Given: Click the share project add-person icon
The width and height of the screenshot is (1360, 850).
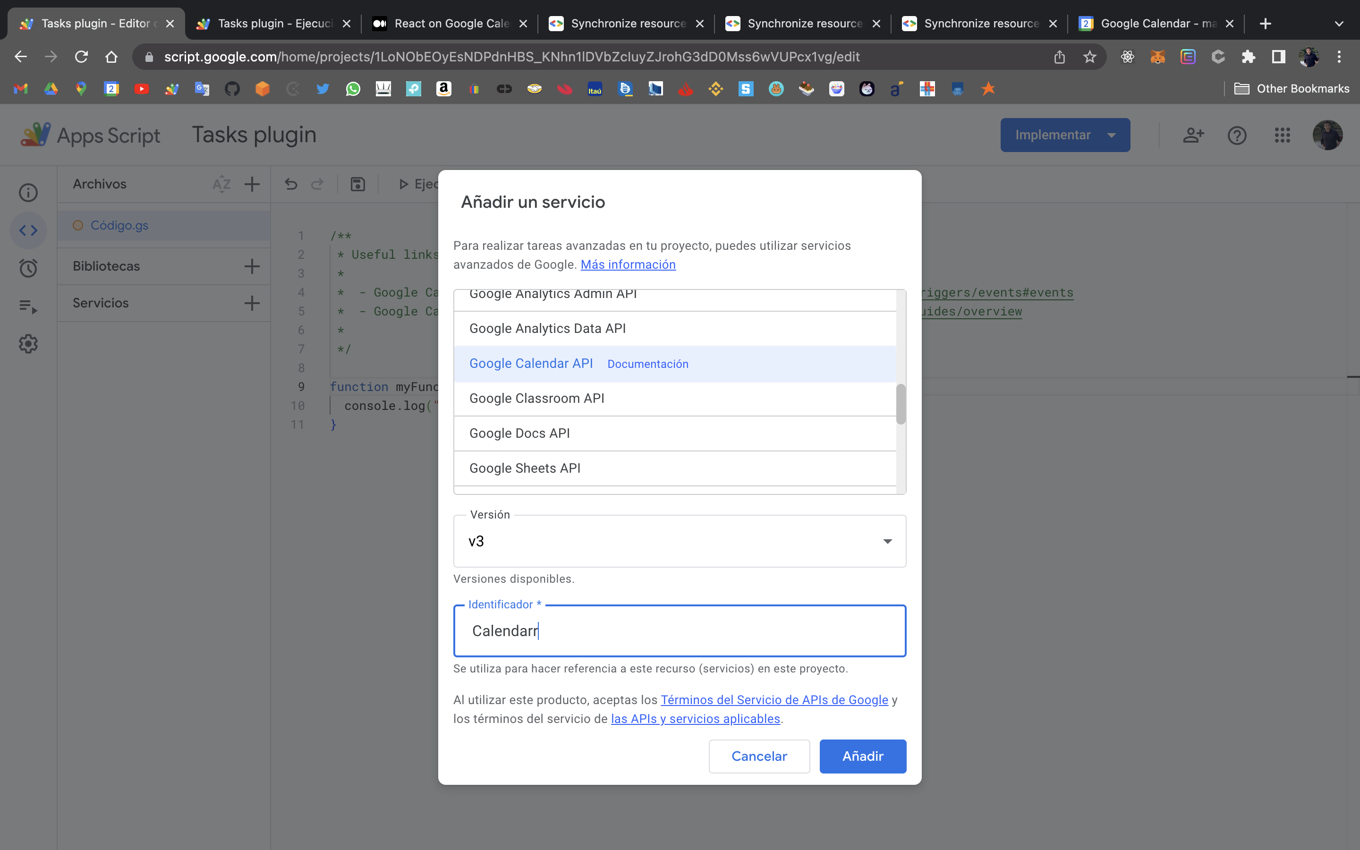Looking at the screenshot, I should (x=1193, y=136).
